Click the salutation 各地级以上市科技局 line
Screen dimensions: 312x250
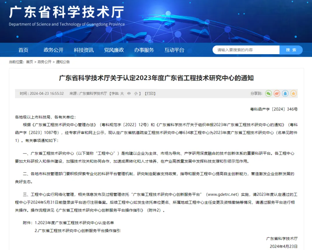click(x=45, y=117)
